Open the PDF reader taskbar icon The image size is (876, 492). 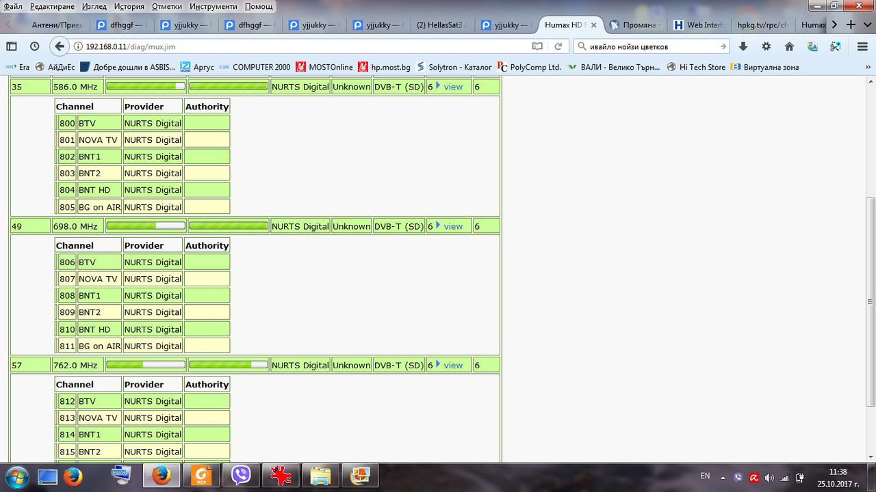point(201,476)
